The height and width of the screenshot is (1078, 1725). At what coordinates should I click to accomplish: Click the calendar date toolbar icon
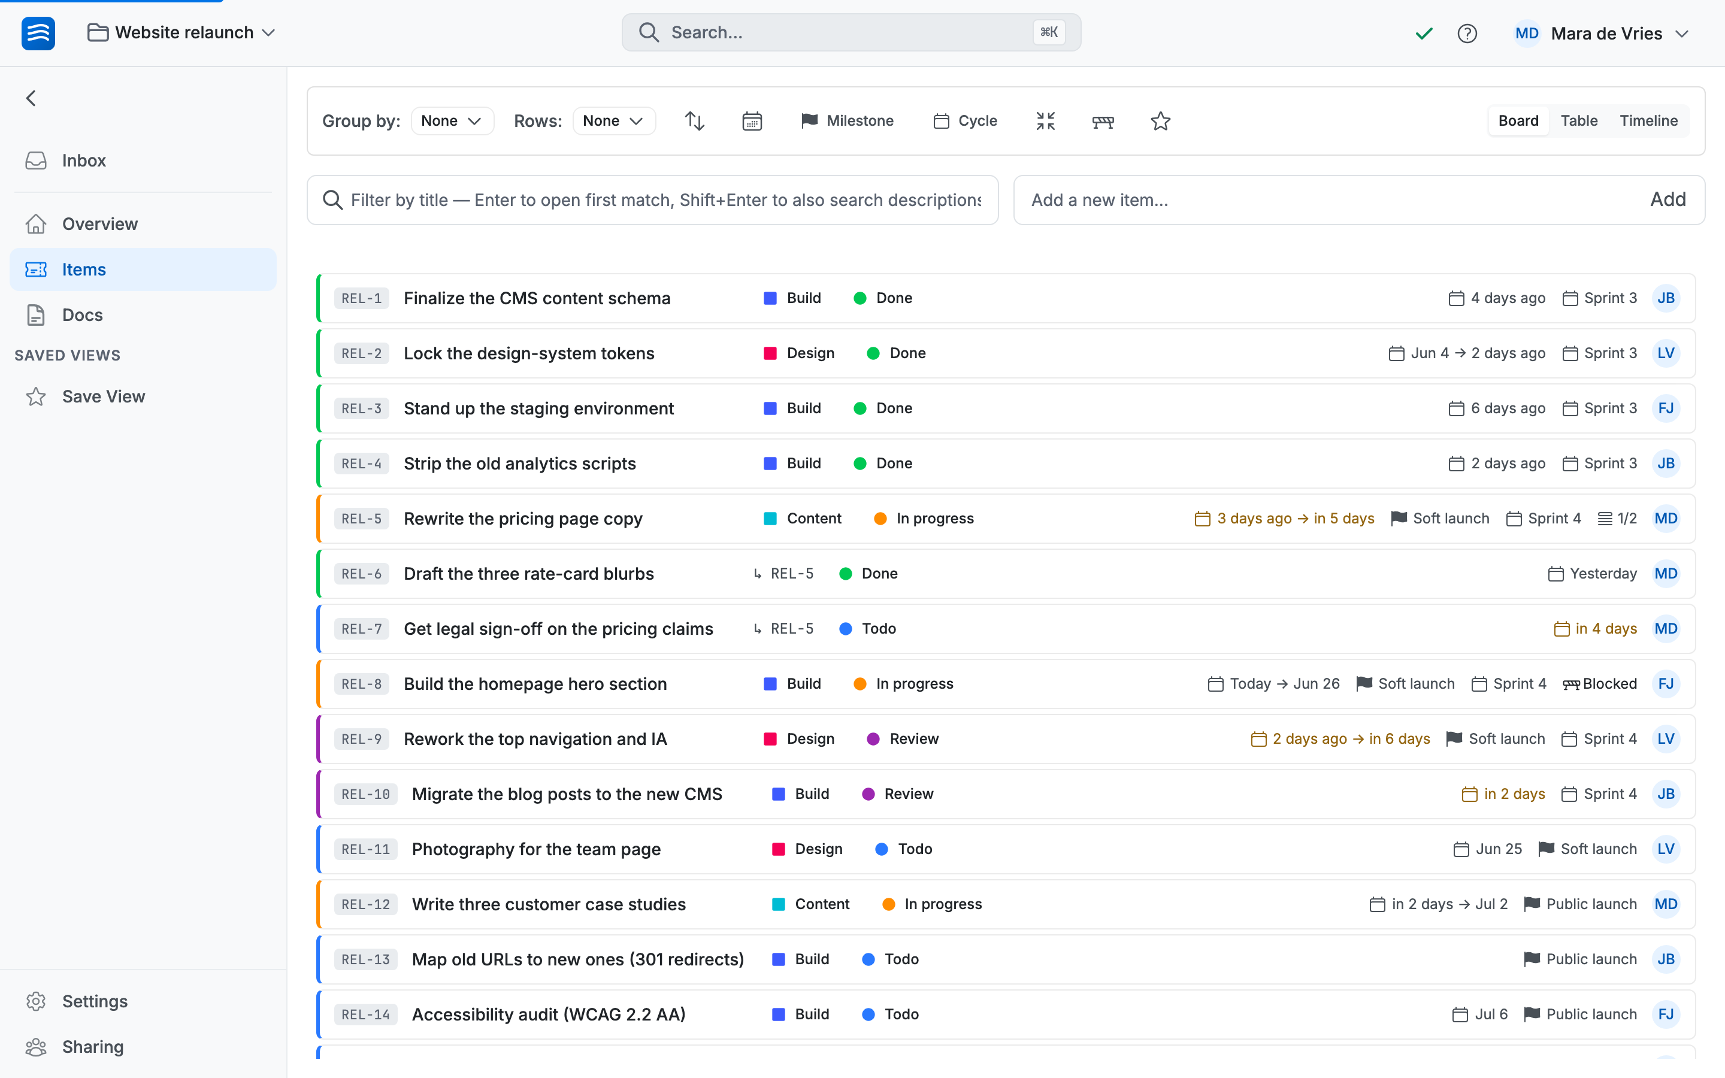click(752, 121)
